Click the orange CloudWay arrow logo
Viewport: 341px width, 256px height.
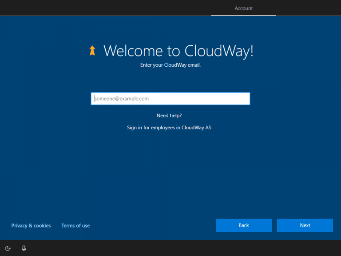[x=92, y=51]
